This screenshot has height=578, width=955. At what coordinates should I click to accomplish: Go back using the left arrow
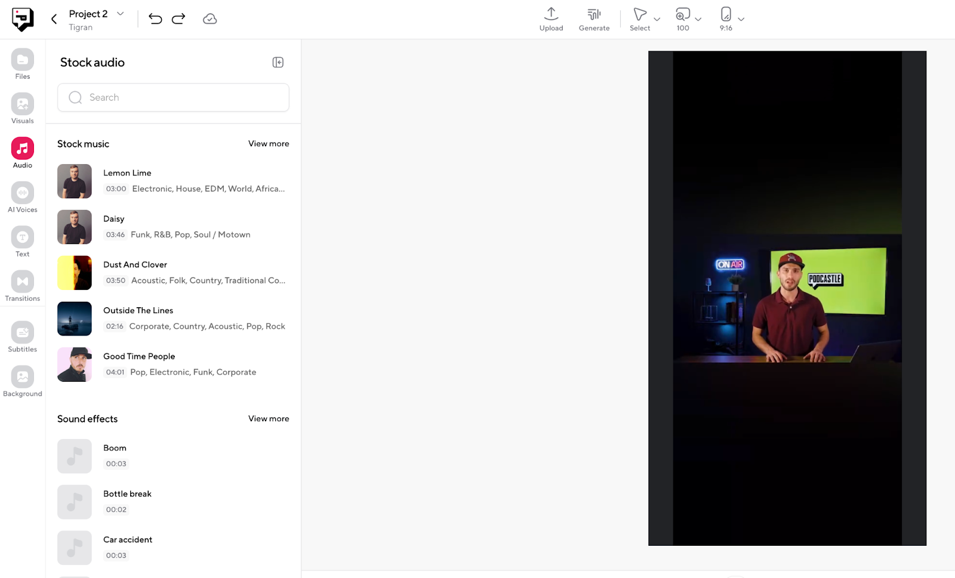click(54, 19)
